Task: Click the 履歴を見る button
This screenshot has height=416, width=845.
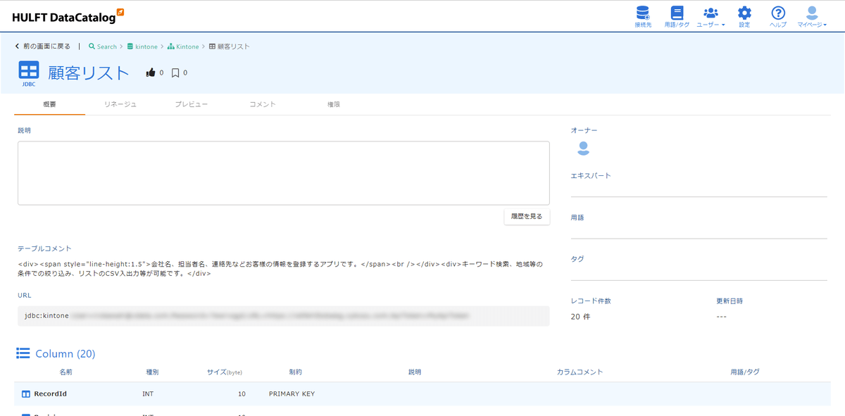Action: pyautogui.click(x=527, y=217)
